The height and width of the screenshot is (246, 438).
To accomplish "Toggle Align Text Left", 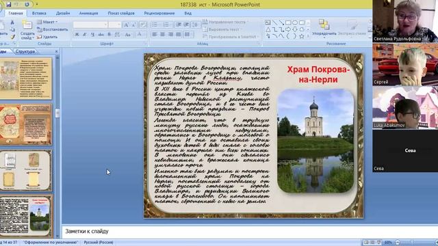I will click(x=155, y=34).
